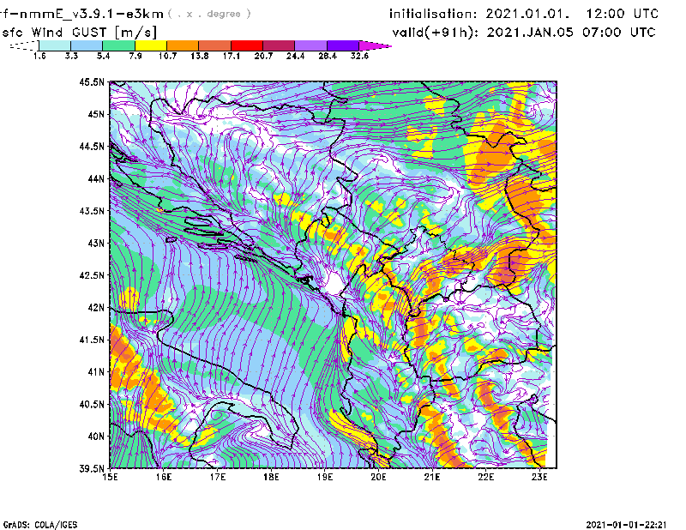Click the "5.4" colorbar value
Screen dimensions: 686x530
pyautogui.click(x=103, y=56)
